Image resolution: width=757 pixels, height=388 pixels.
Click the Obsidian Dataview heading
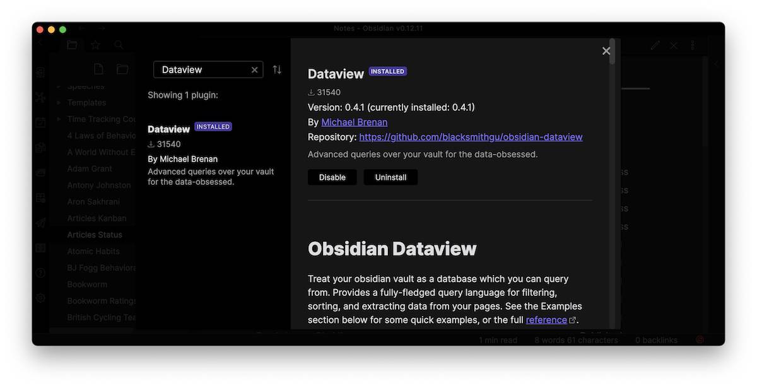pos(392,249)
